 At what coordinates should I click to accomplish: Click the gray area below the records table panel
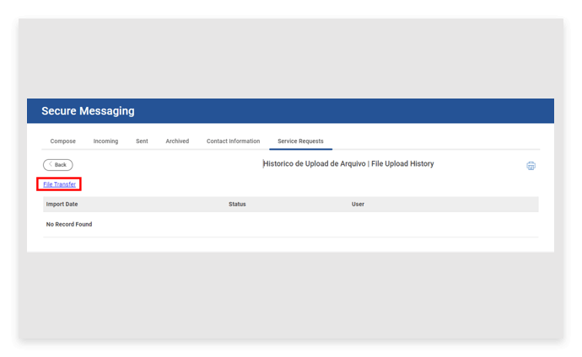291,295
